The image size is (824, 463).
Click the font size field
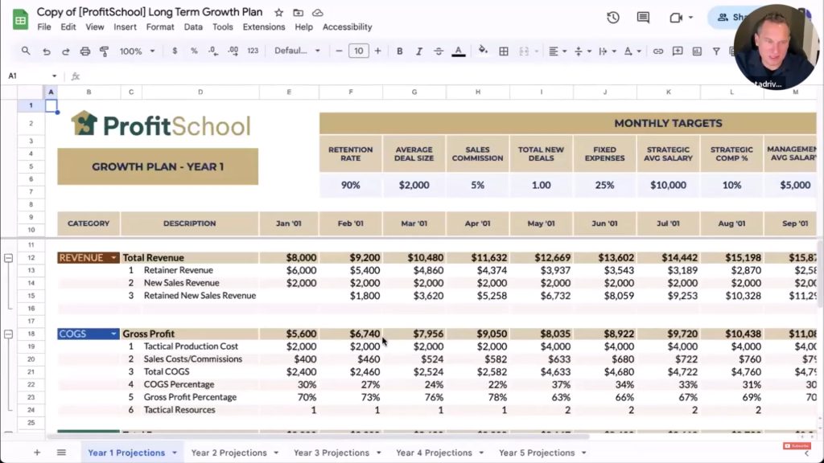358,51
